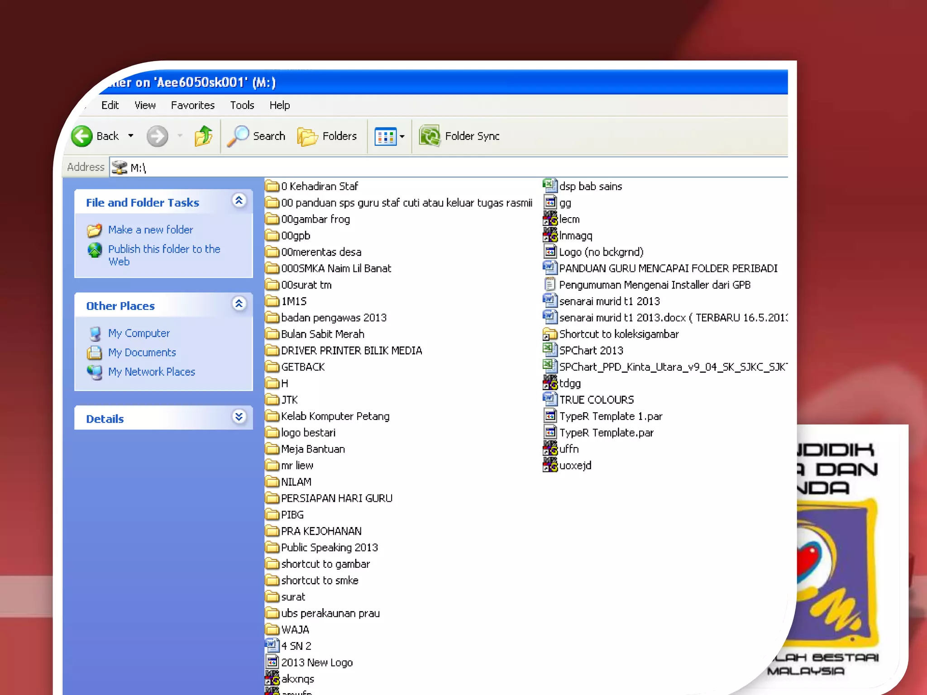The height and width of the screenshot is (695, 927).
Task: Click the Views grid icon
Action: pyautogui.click(x=385, y=136)
